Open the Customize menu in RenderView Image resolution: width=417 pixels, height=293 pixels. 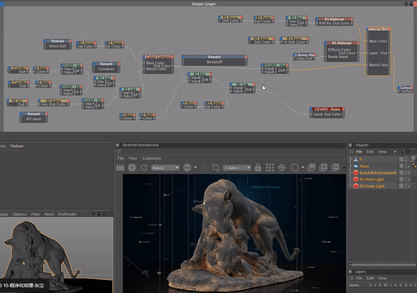tap(152, 158)
